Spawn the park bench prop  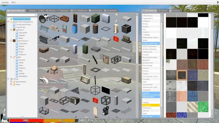(44, 29)
